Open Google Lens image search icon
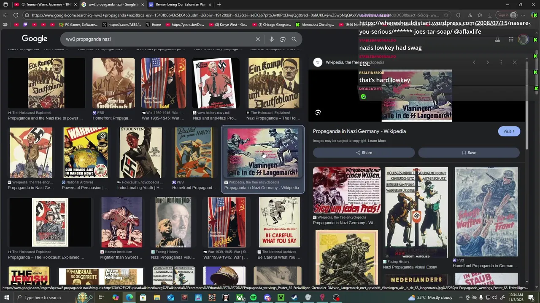 283,39
